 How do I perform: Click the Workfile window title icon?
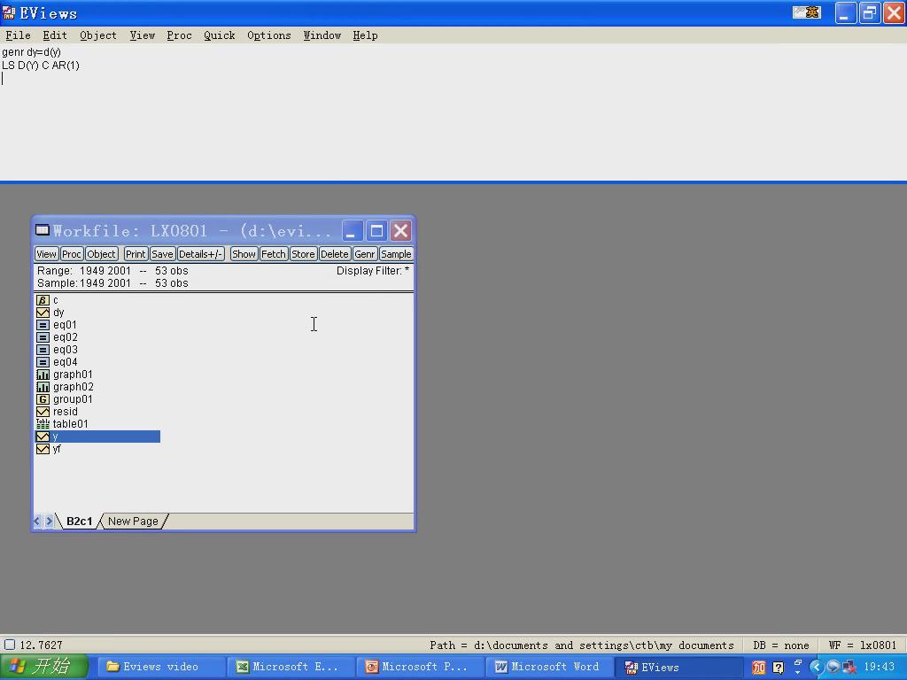pos(43,230)
